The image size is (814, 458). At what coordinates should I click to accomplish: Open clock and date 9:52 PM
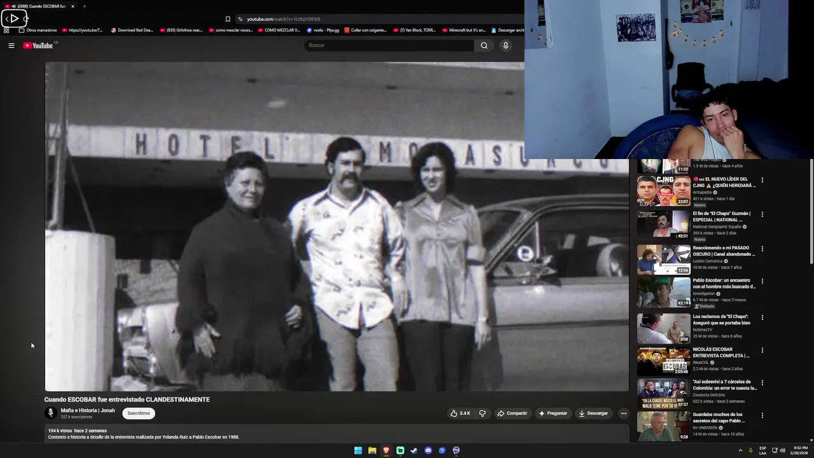(800, 450)
